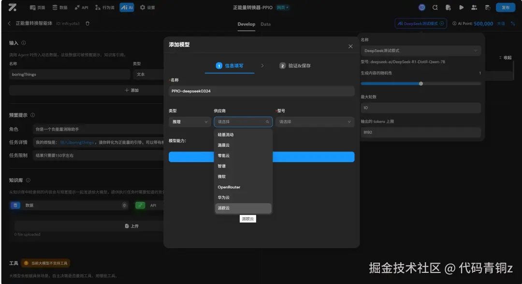This screenshot has height=284, width=522.
Task: Open the 网页 platform dropdown beside project title
Action: (283, 7)
